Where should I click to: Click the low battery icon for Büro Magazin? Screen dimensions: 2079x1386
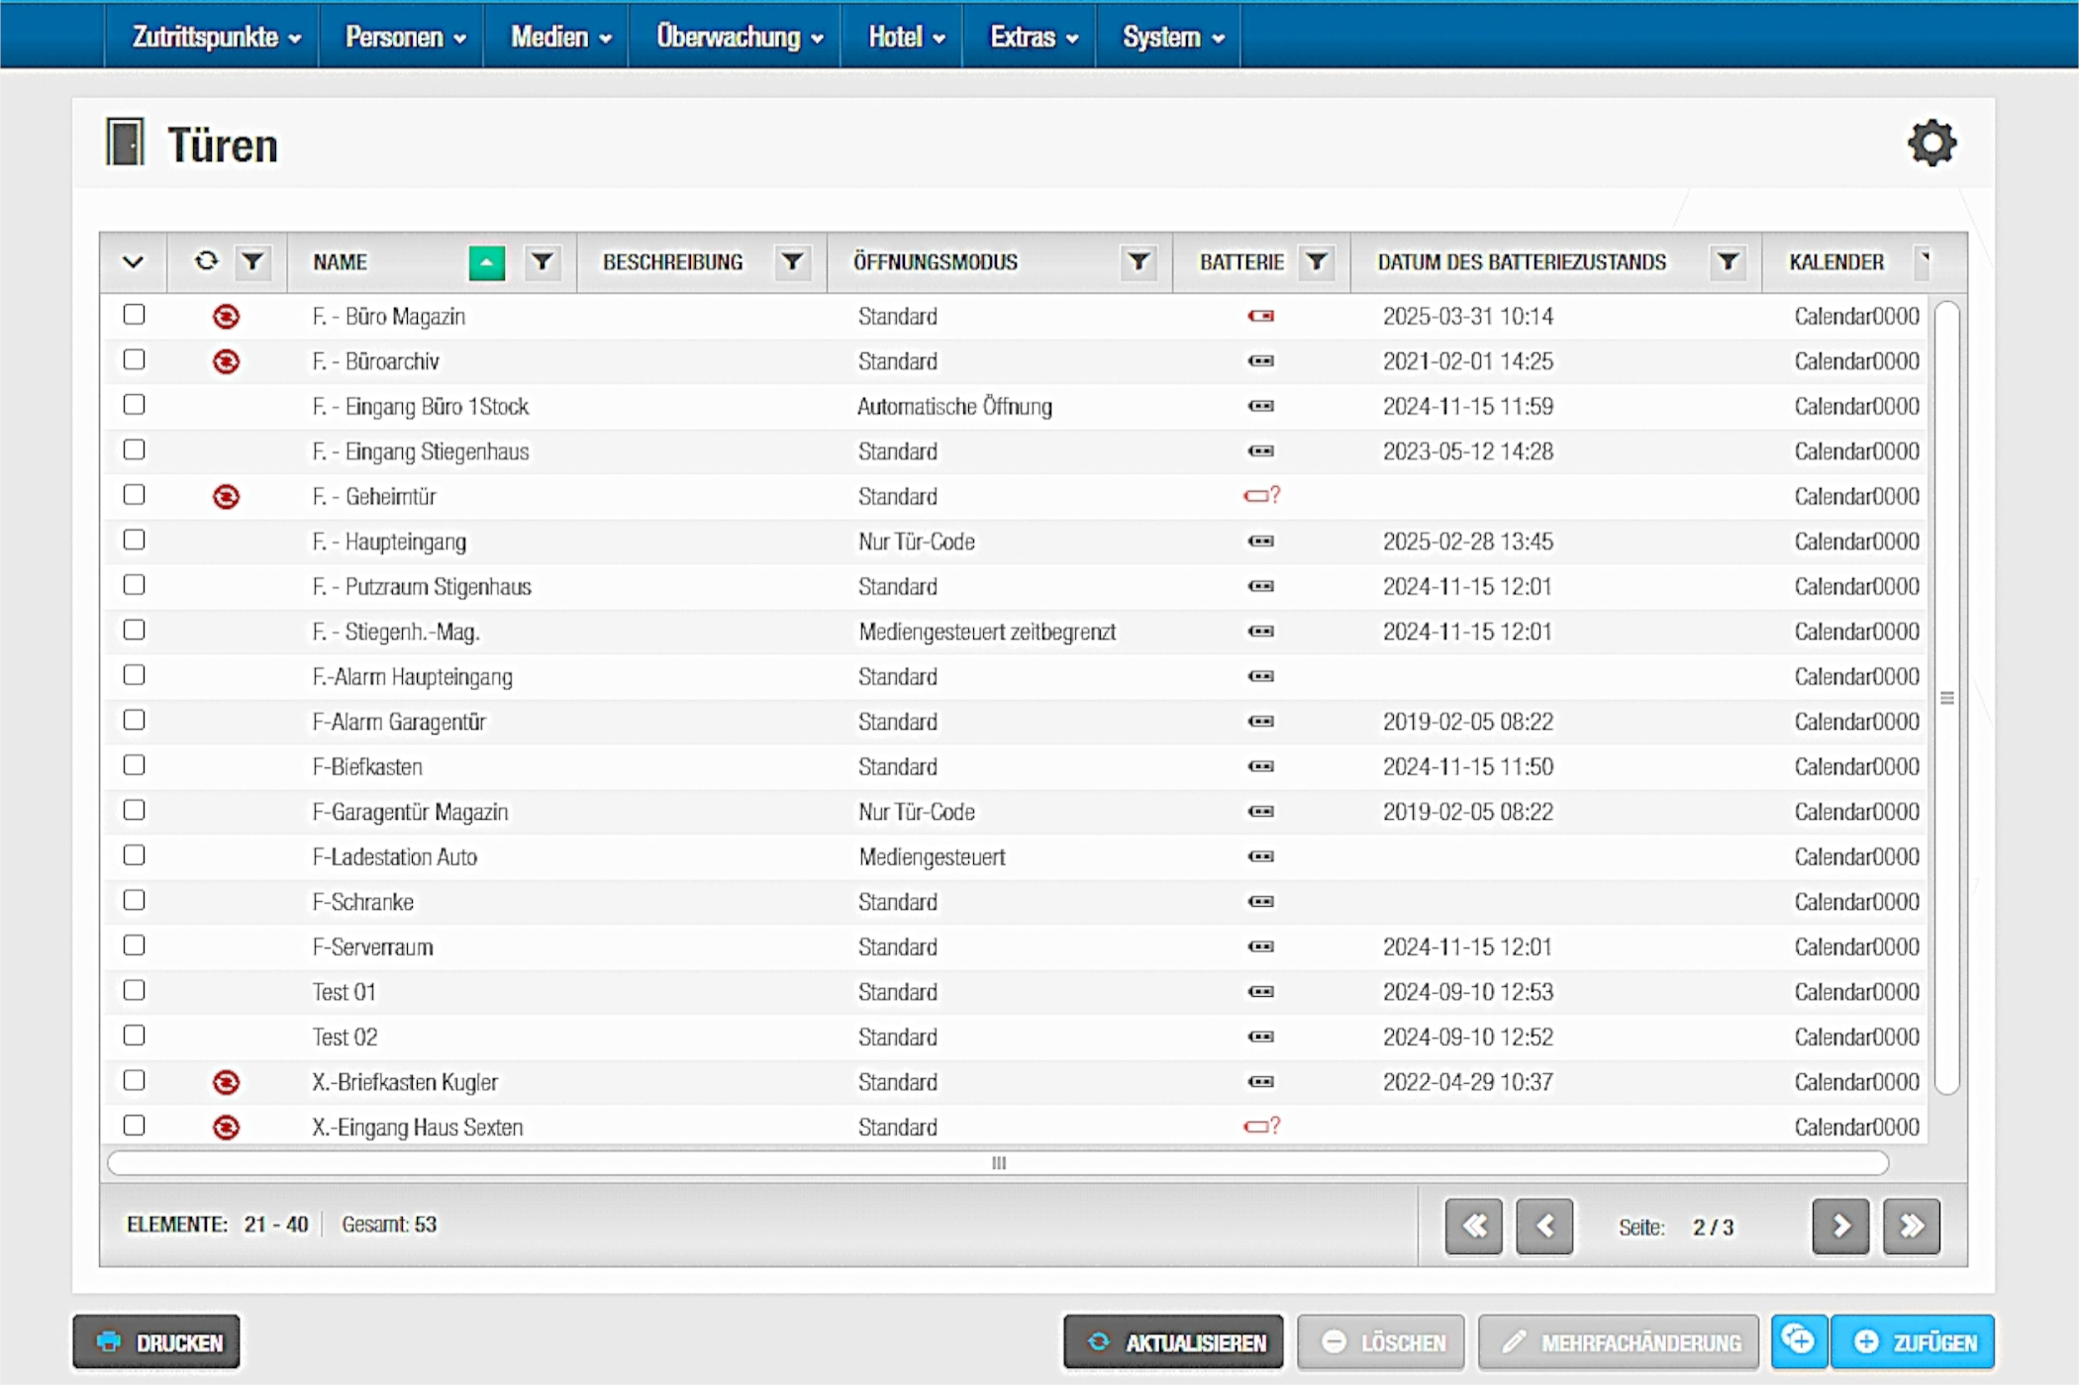(x=1260, y=317)
